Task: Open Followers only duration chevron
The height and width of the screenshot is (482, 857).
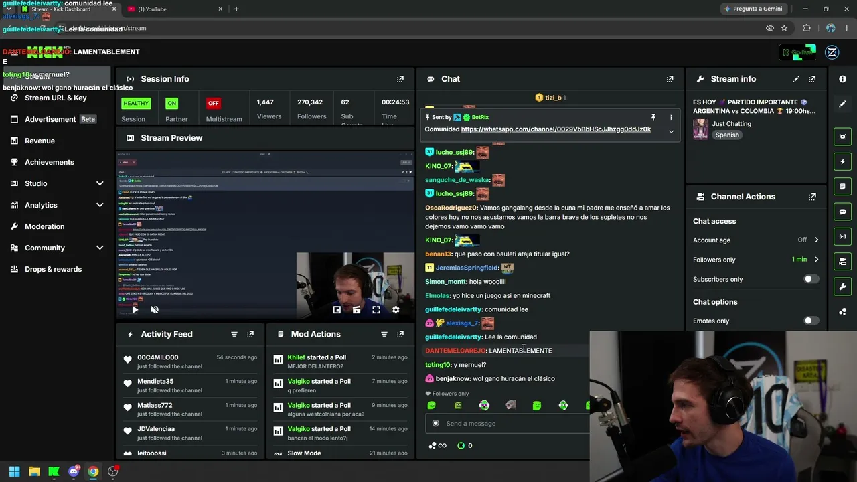Action: (816, 260)
